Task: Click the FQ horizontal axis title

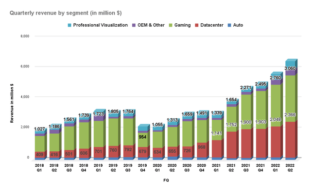Action: 166,180
